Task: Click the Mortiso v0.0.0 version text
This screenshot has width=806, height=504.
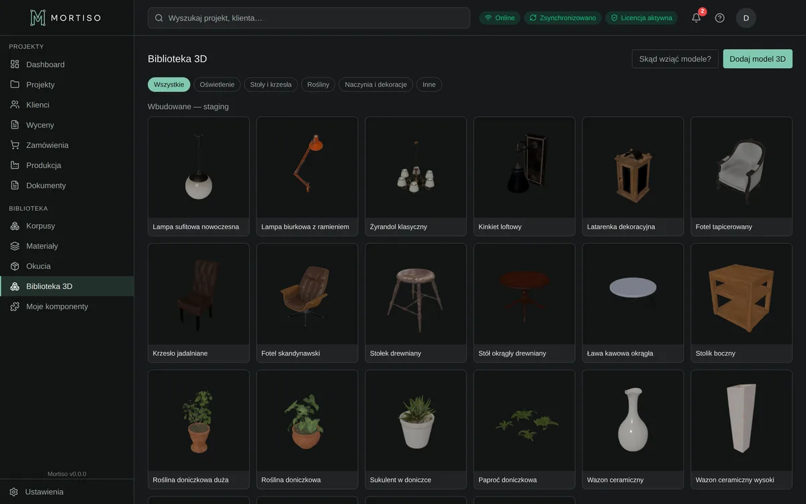Action: pos(67,474)
